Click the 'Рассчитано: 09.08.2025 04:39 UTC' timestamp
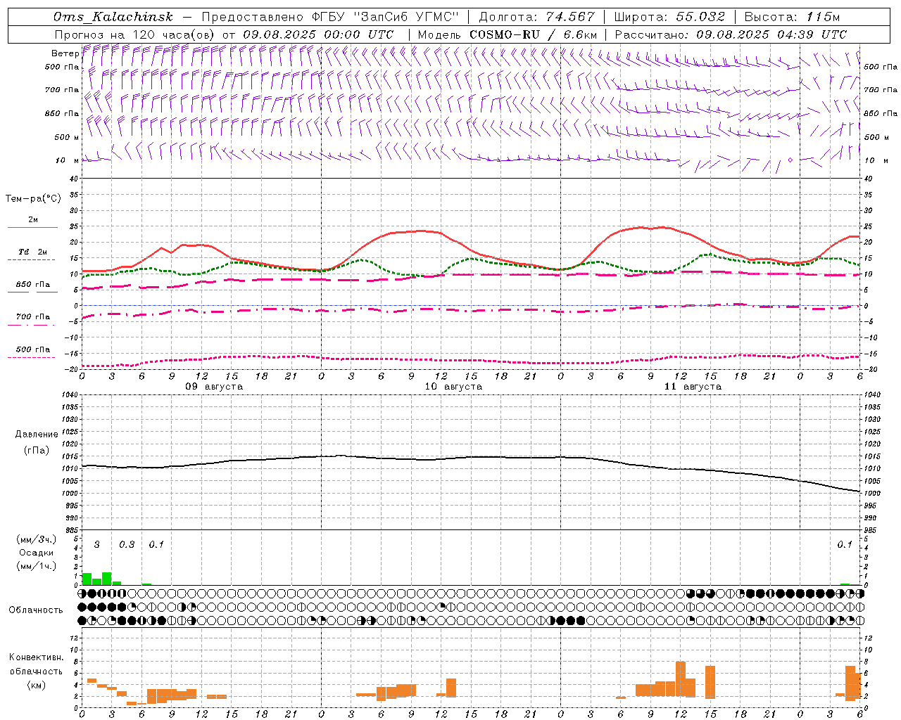This screenshot has width=901, height=720. (731, 34)
